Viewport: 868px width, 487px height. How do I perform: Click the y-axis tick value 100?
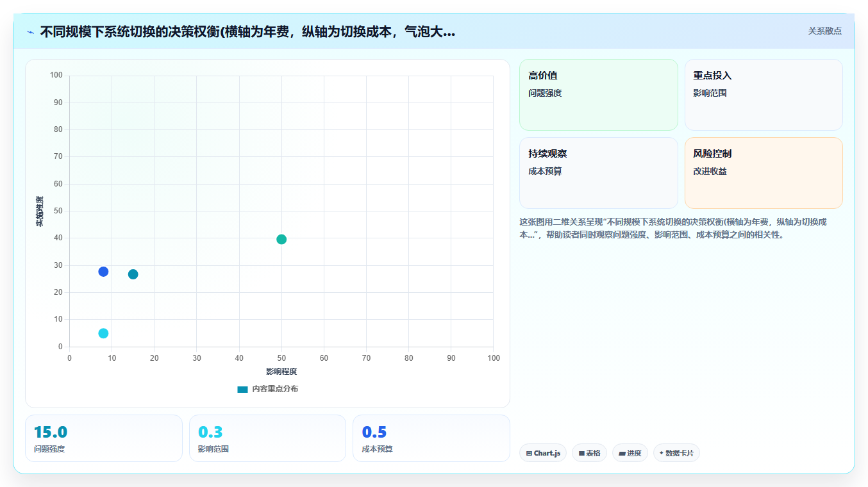[x=56, y=76]
